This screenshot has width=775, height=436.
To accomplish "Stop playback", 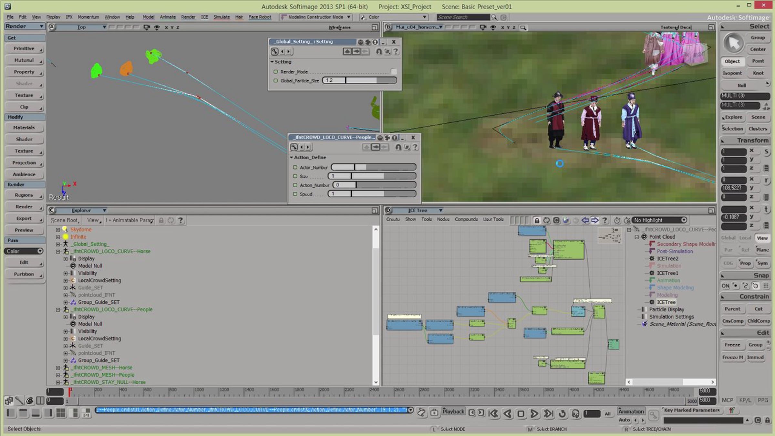I will [x=521, y=413].
